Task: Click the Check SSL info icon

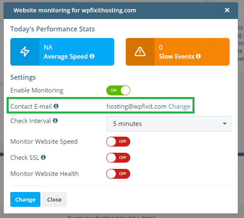Action: click(x=43, y=157)
